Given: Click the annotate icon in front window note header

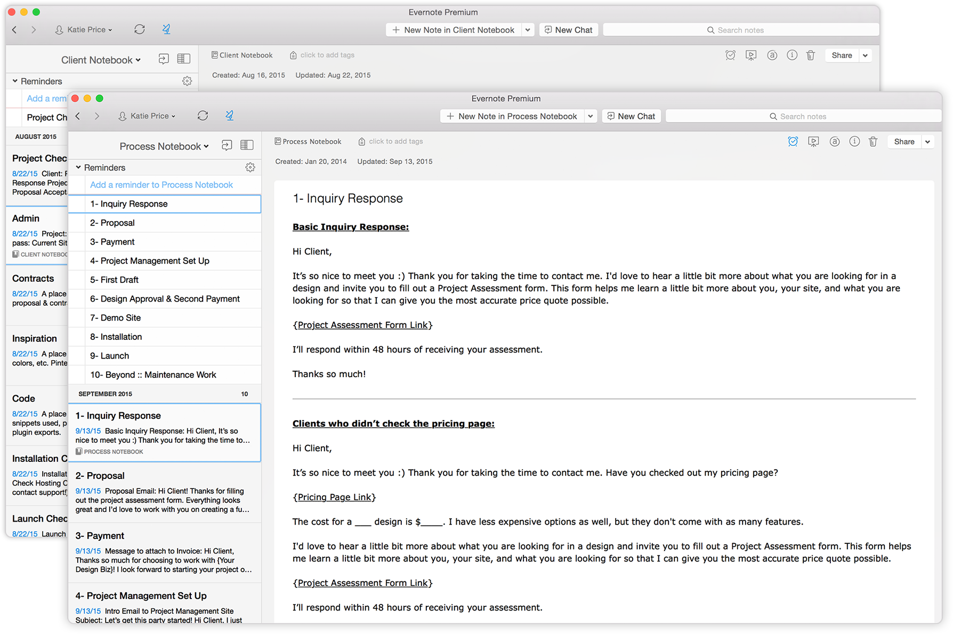Looking at the screenshot, I should point(835,141).
